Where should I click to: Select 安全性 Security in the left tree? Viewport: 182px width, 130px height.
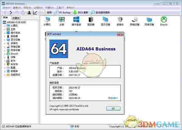pyautogui.click(x=12, y=64)
